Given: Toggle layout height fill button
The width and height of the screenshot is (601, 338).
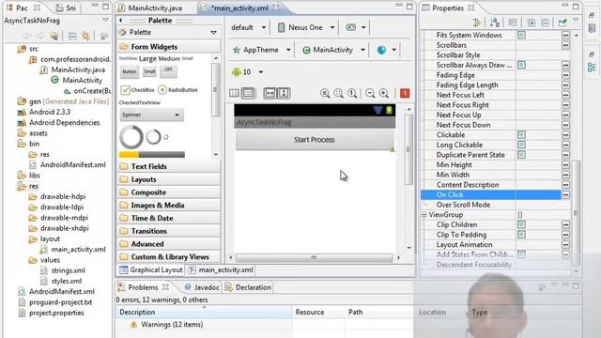Looking at the screenshot, I should tap(284, 93).
